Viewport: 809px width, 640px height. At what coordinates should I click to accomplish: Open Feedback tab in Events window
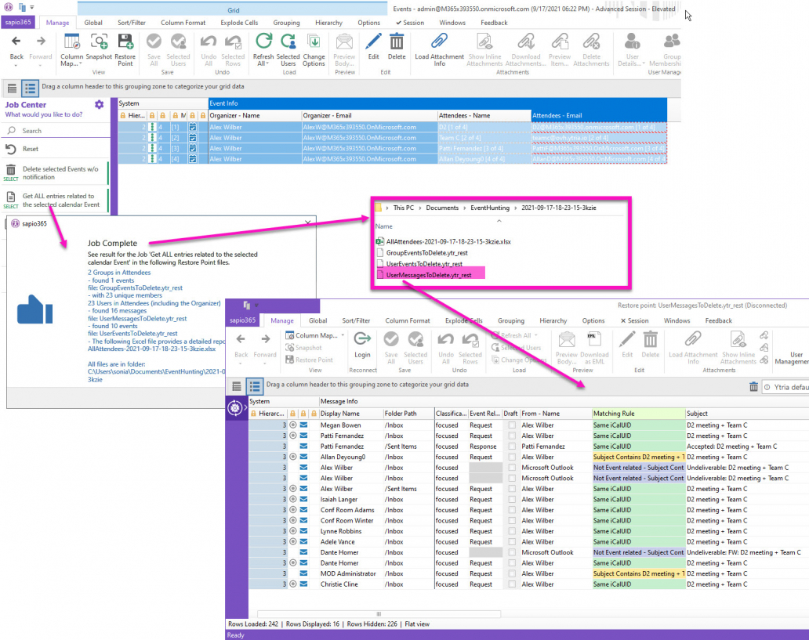pos(494,23)
